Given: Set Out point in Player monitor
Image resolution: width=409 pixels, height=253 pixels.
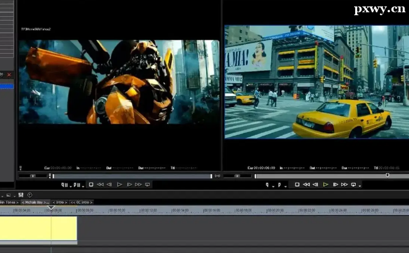Looking at the screenshot, I should click(x=77, y=185).
